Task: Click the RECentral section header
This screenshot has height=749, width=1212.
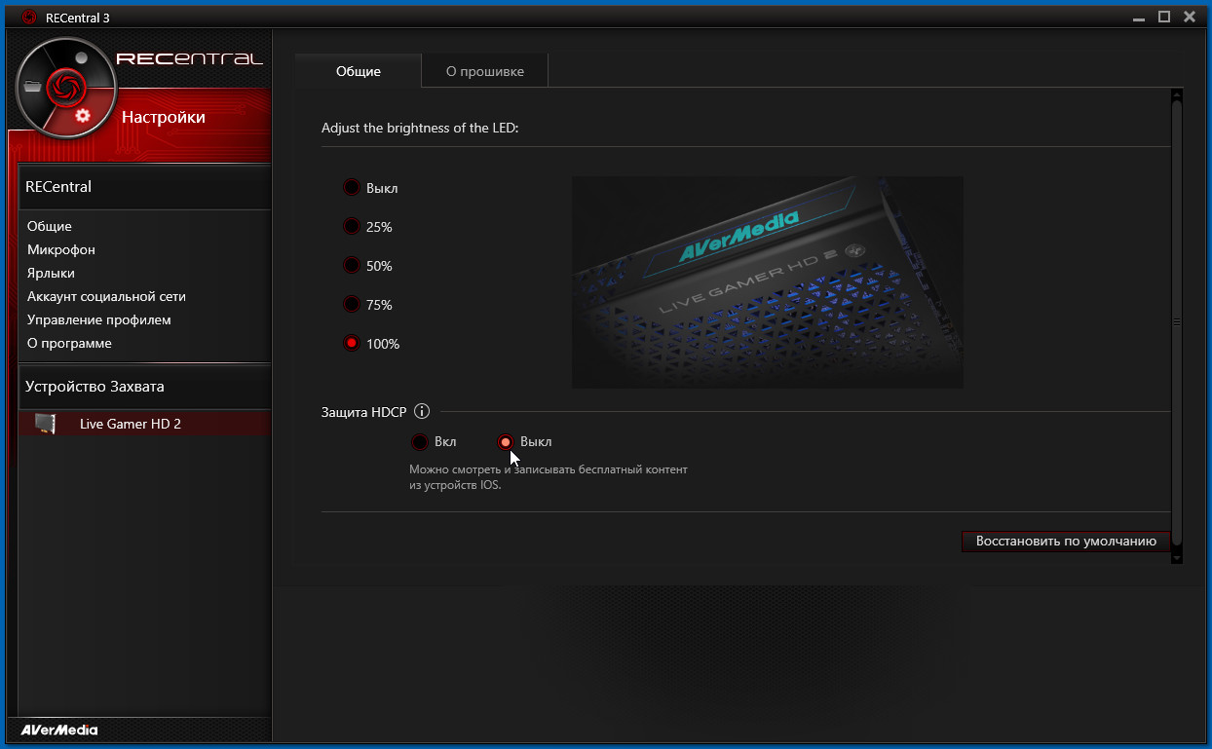Action: (144, 186)
